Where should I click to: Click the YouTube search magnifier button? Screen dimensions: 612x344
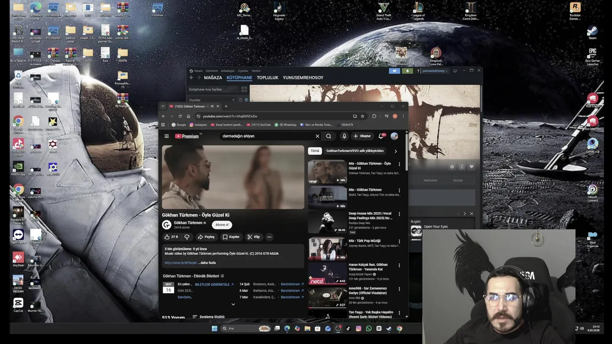click(x=328, y=136)
